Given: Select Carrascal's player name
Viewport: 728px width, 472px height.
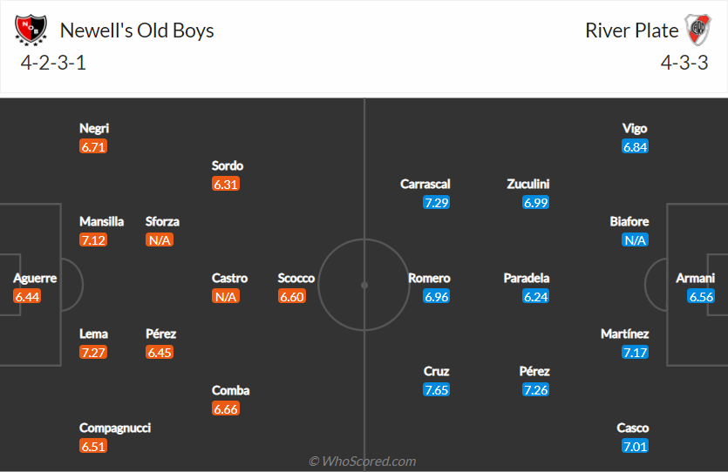Looking at the screenshot, I should 425,185.
